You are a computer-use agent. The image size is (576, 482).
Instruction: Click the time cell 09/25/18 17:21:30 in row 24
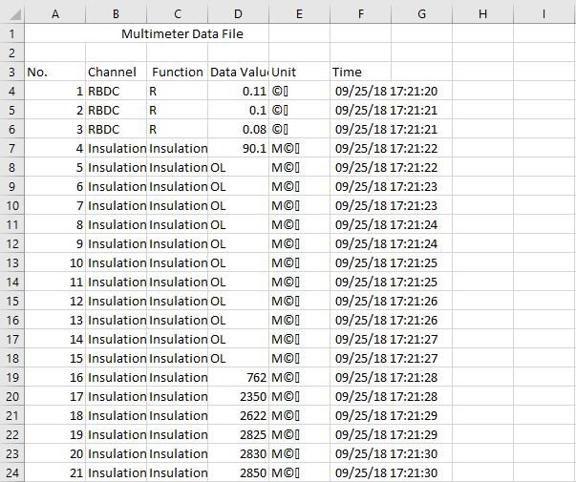click(386, 472)
